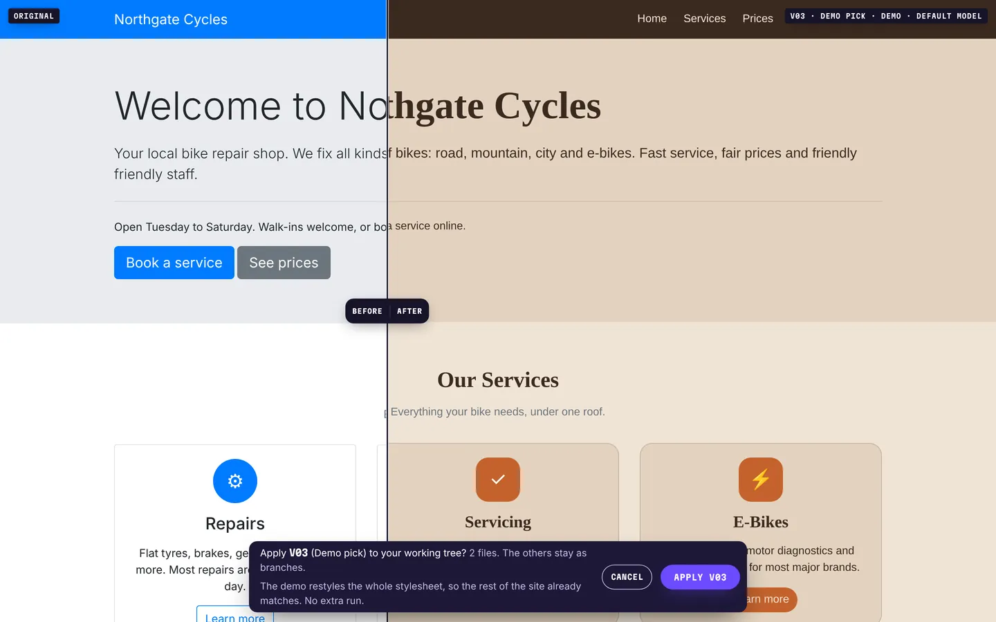996x622 pixels.
Task: Select the AFTER side of comparison handle
Action: coord(409,311)
